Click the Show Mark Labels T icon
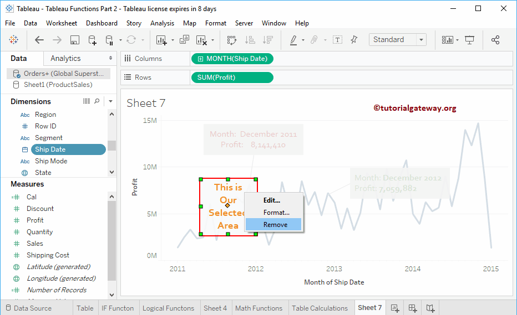 (x=337, y=40)
